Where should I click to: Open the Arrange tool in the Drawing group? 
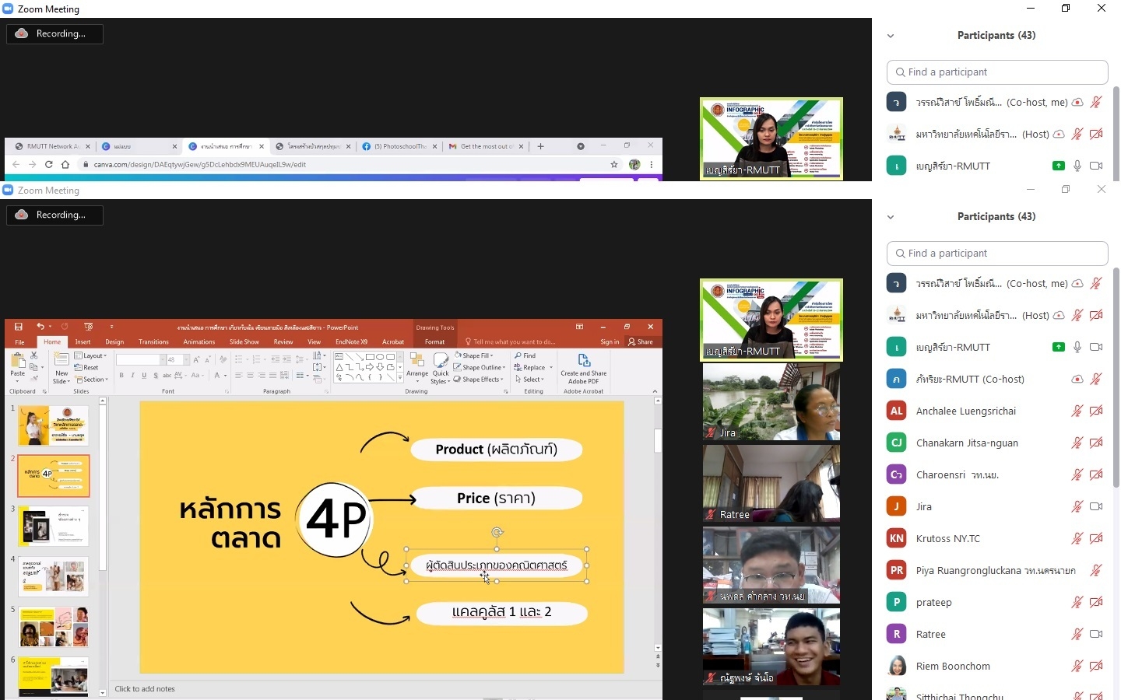pos(417,368)
